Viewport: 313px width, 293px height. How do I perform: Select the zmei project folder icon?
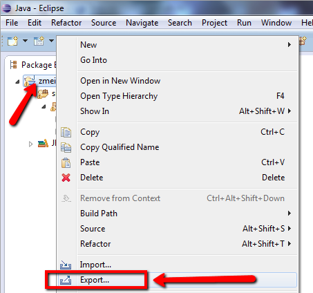30,81
